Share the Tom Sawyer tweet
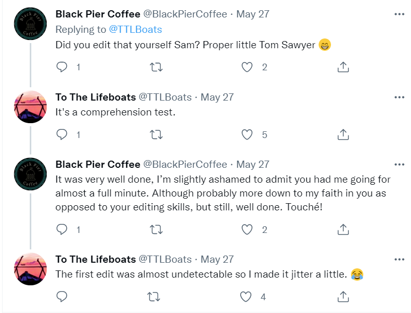The height and width of the screenshot is (313, 411). click(343, 67)
